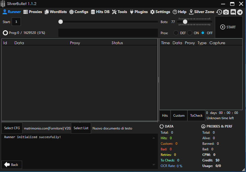Click the camera screenshot icon

(x=226, y=12)
